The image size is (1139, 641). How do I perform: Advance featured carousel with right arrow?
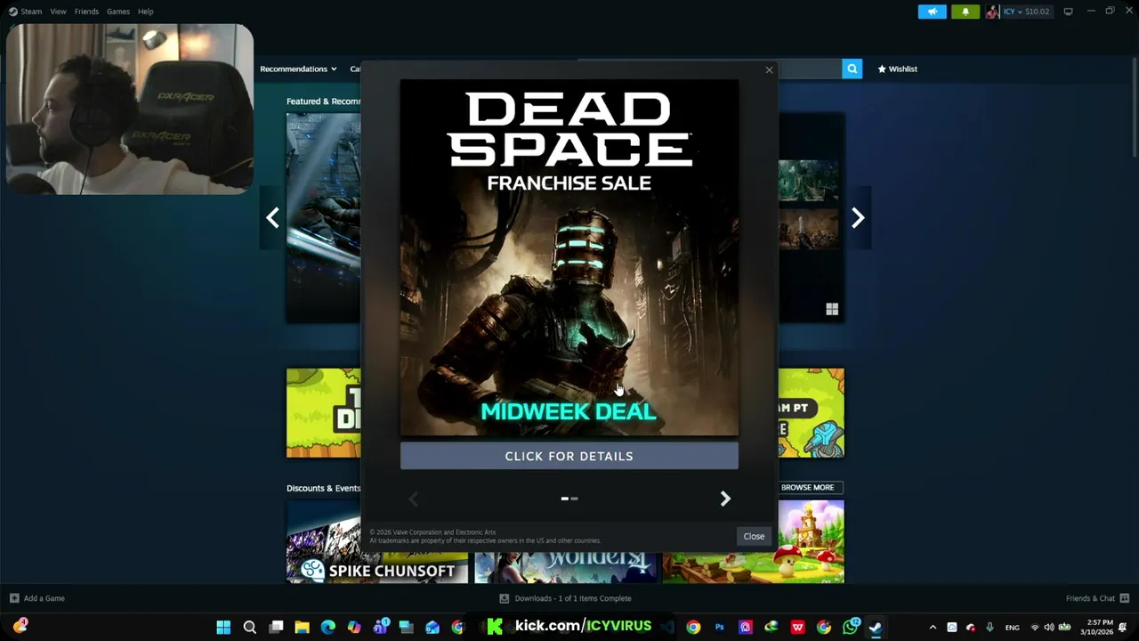858,218
